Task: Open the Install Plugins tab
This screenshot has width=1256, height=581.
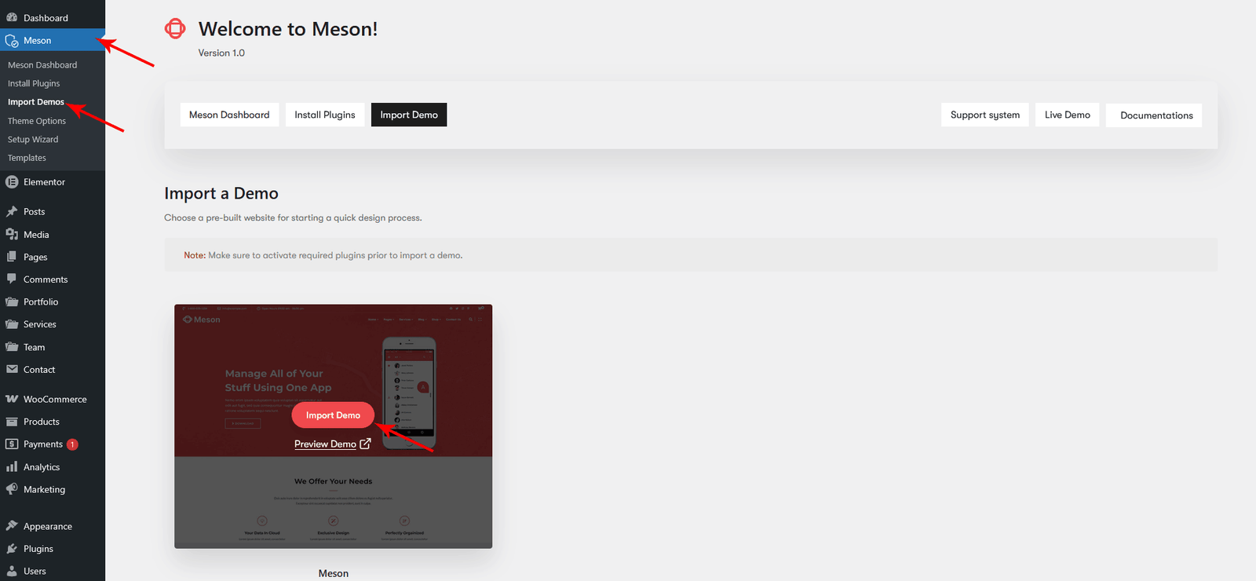Action: pos(324,115)
